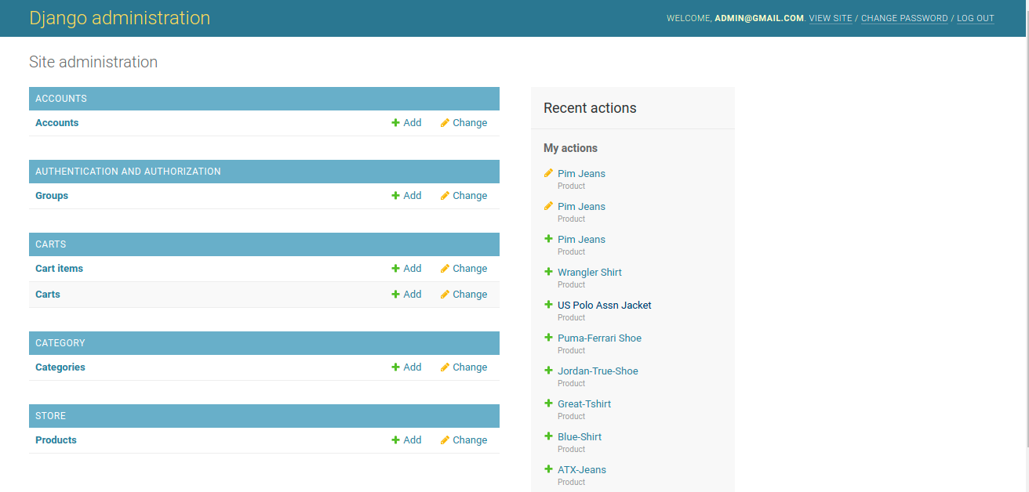1029x492 pixels.
Task: Go to the Categories model page
Action: 60,367
